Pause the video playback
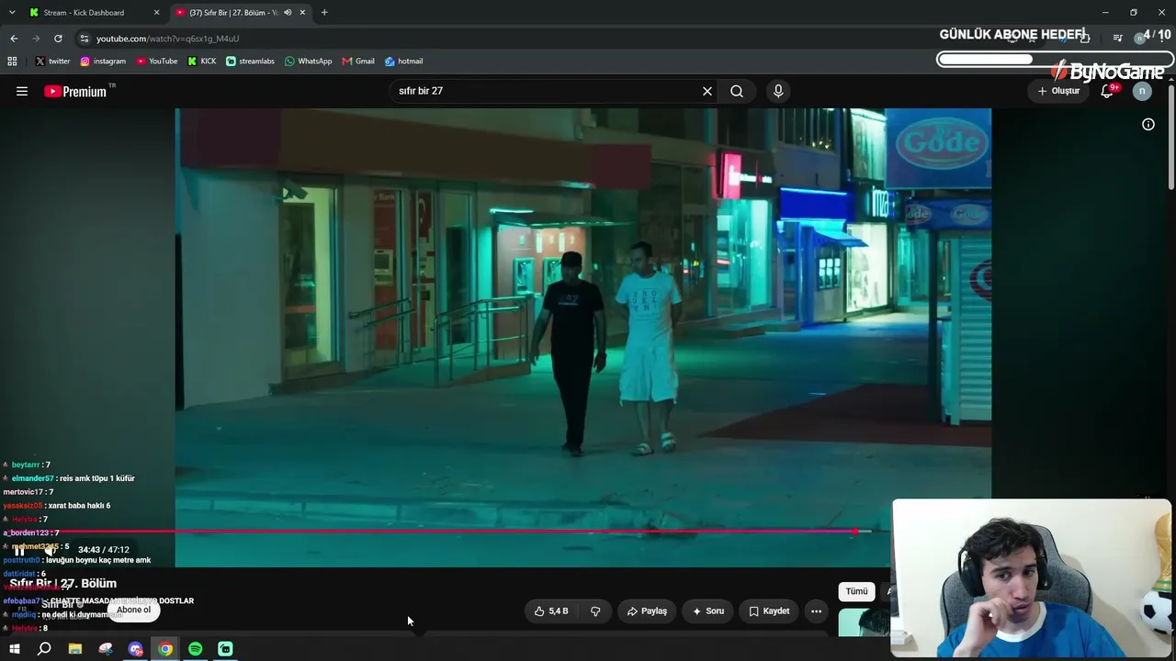The height and width of the screenshot is (661, 1176). coord(18,550)
